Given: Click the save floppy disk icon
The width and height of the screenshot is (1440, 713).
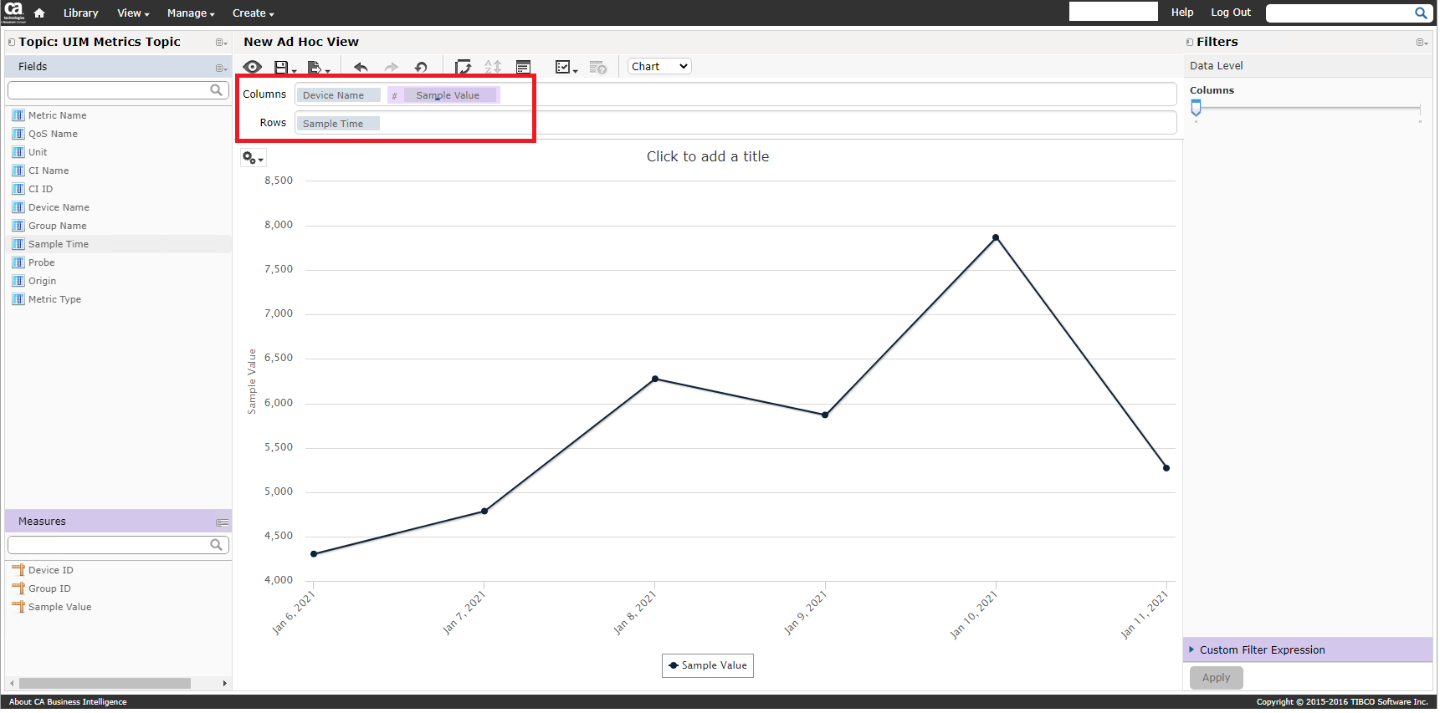Looking at the screenshot, I should pos(282,67).
